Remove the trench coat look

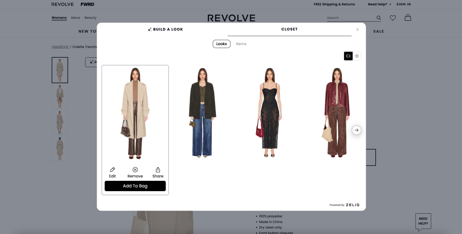tap(135, 173)
